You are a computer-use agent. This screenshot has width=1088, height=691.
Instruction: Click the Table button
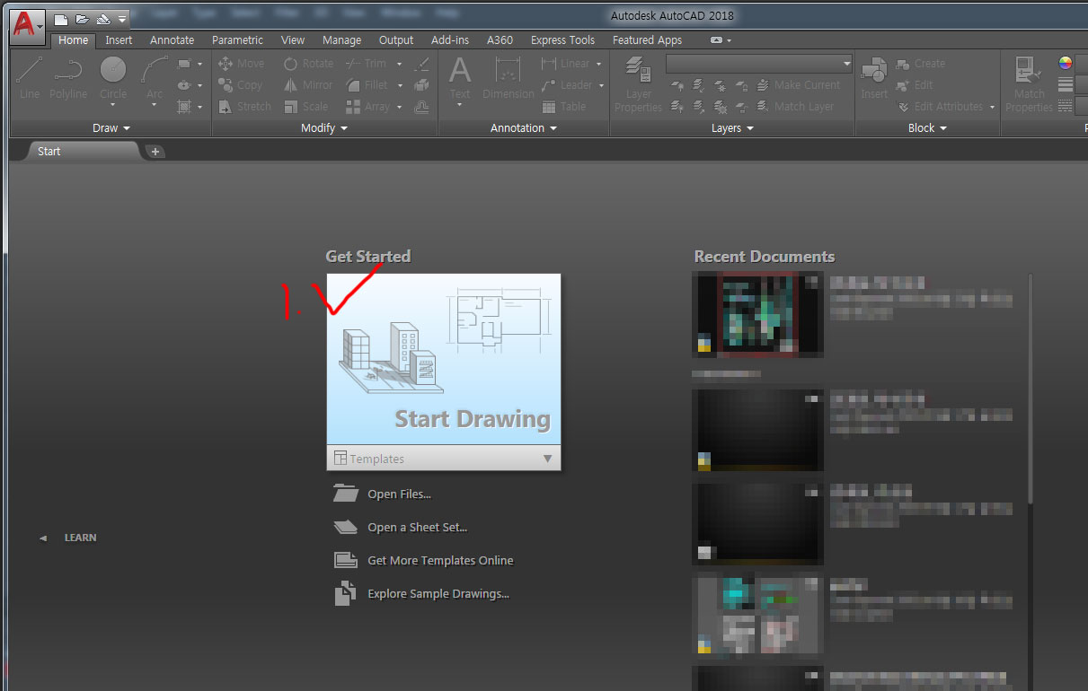pyautogui.click(x=564, y=107)
